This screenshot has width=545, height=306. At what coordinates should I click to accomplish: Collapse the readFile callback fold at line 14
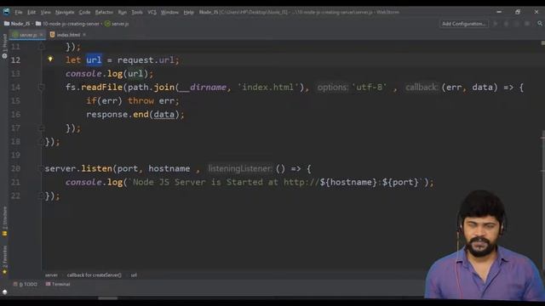[41, 87]
